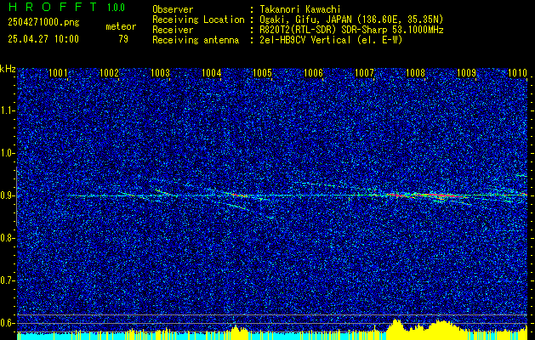This screenshot has width=535, height=340.
Task: Click the meteor count 79
Action: [x=123, y=39]
